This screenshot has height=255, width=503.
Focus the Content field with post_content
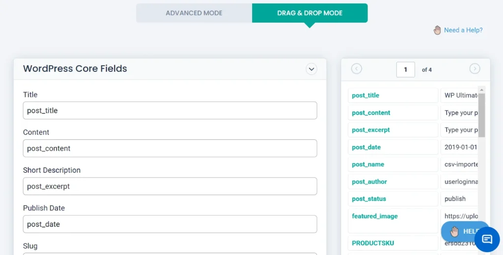170,148
